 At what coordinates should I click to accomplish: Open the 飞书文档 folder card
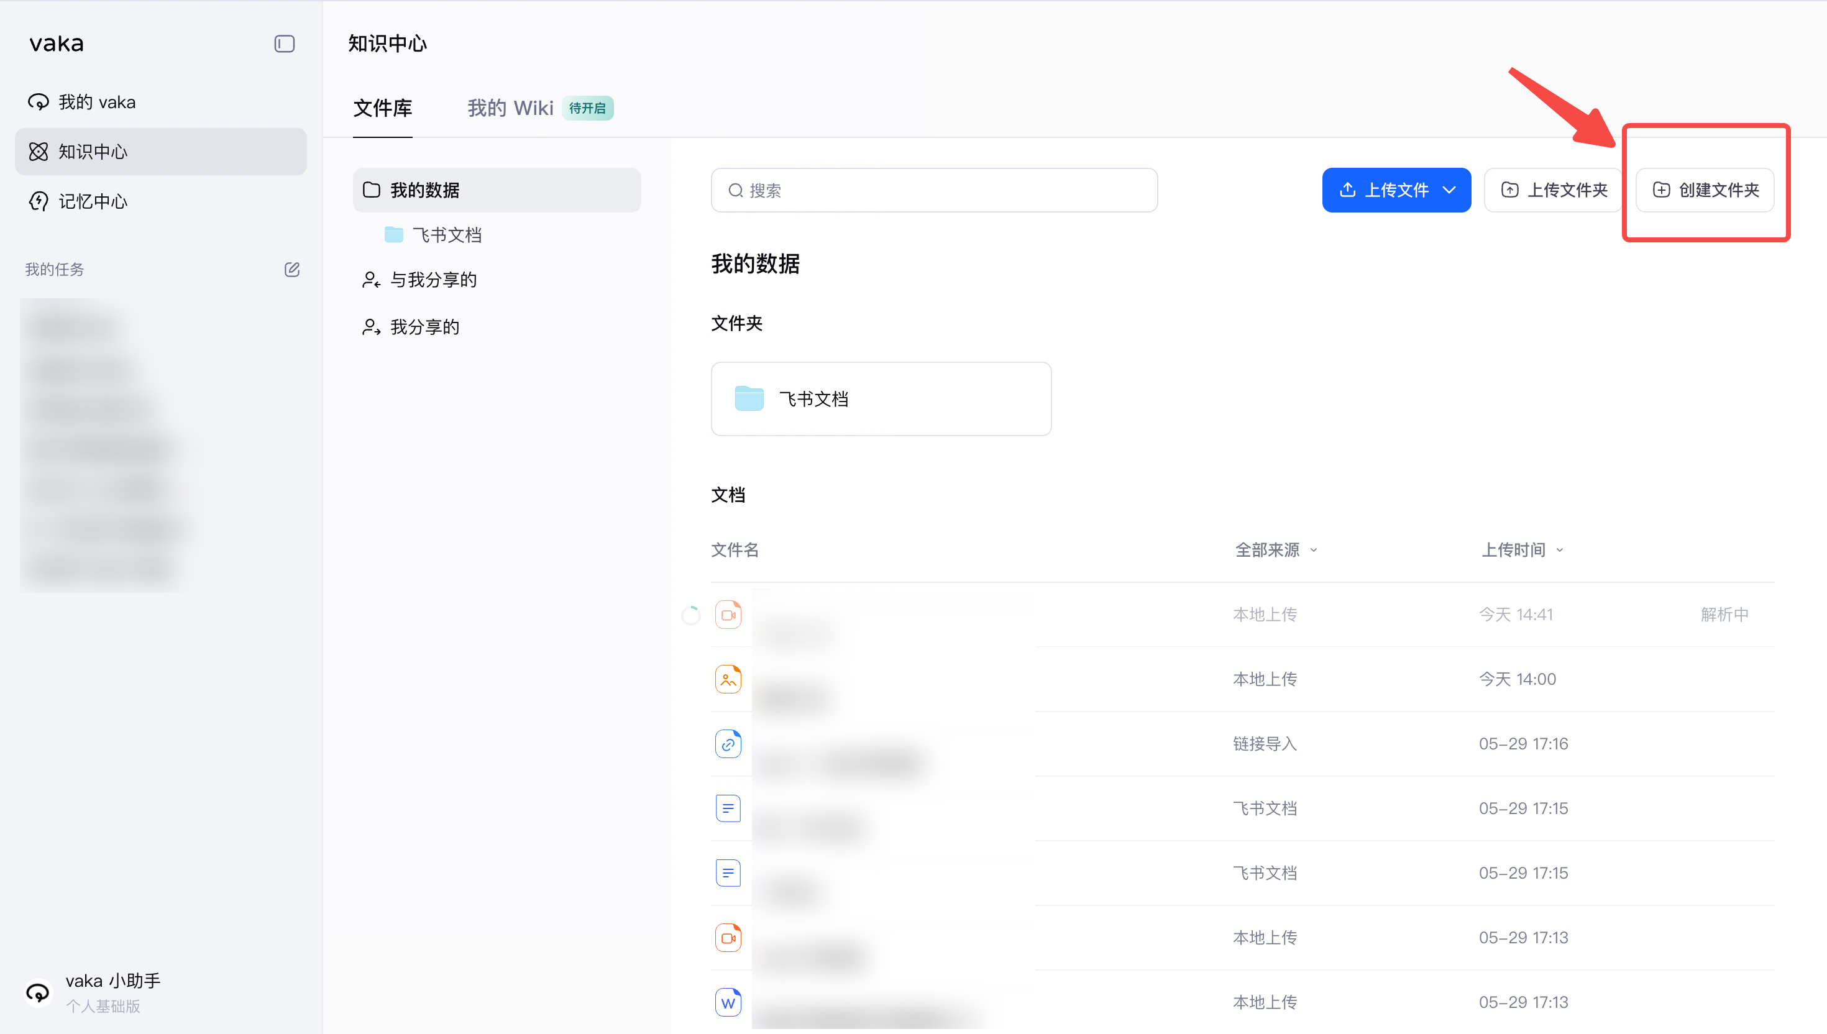pyautogui.click(x=881, y=398)
